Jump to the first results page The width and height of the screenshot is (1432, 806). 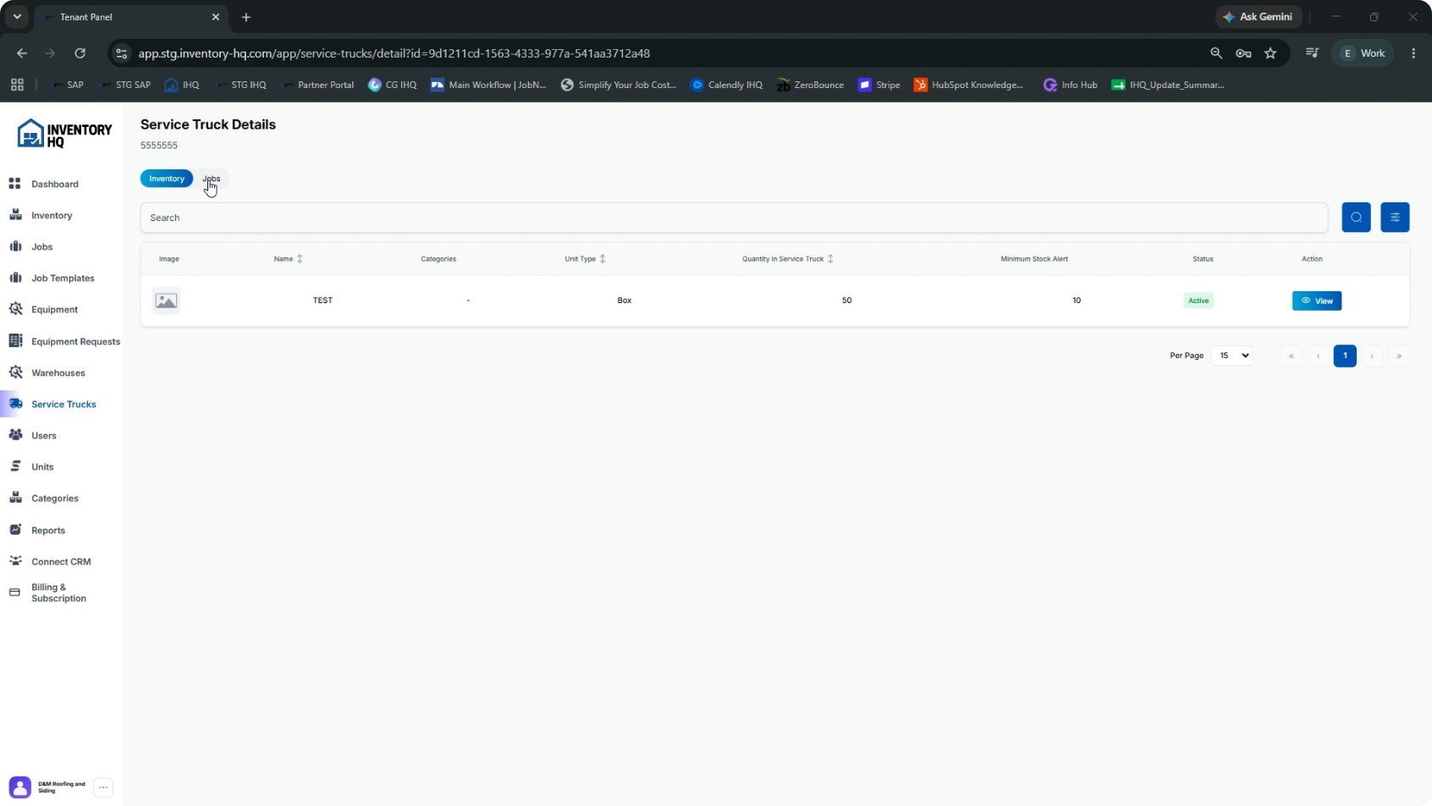[1291, 356]
